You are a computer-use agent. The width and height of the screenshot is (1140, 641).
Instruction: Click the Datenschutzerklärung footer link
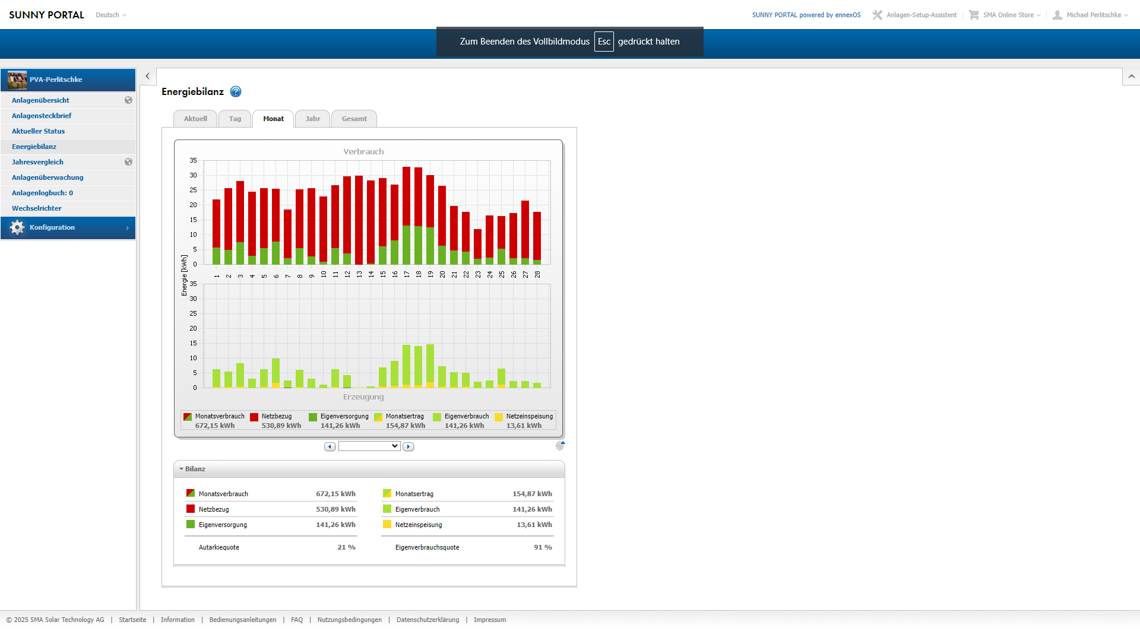(x=427, y=620)
